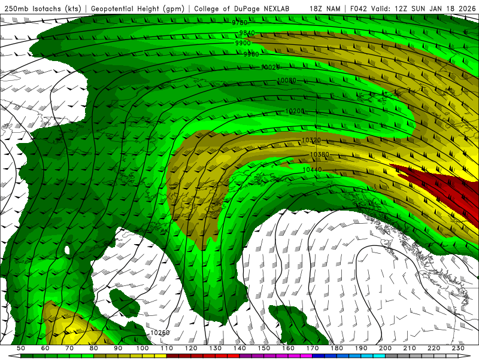This screenshot has height=359, width=479.
Task: Select the 10260 height contour label
Action: point(160,333)
